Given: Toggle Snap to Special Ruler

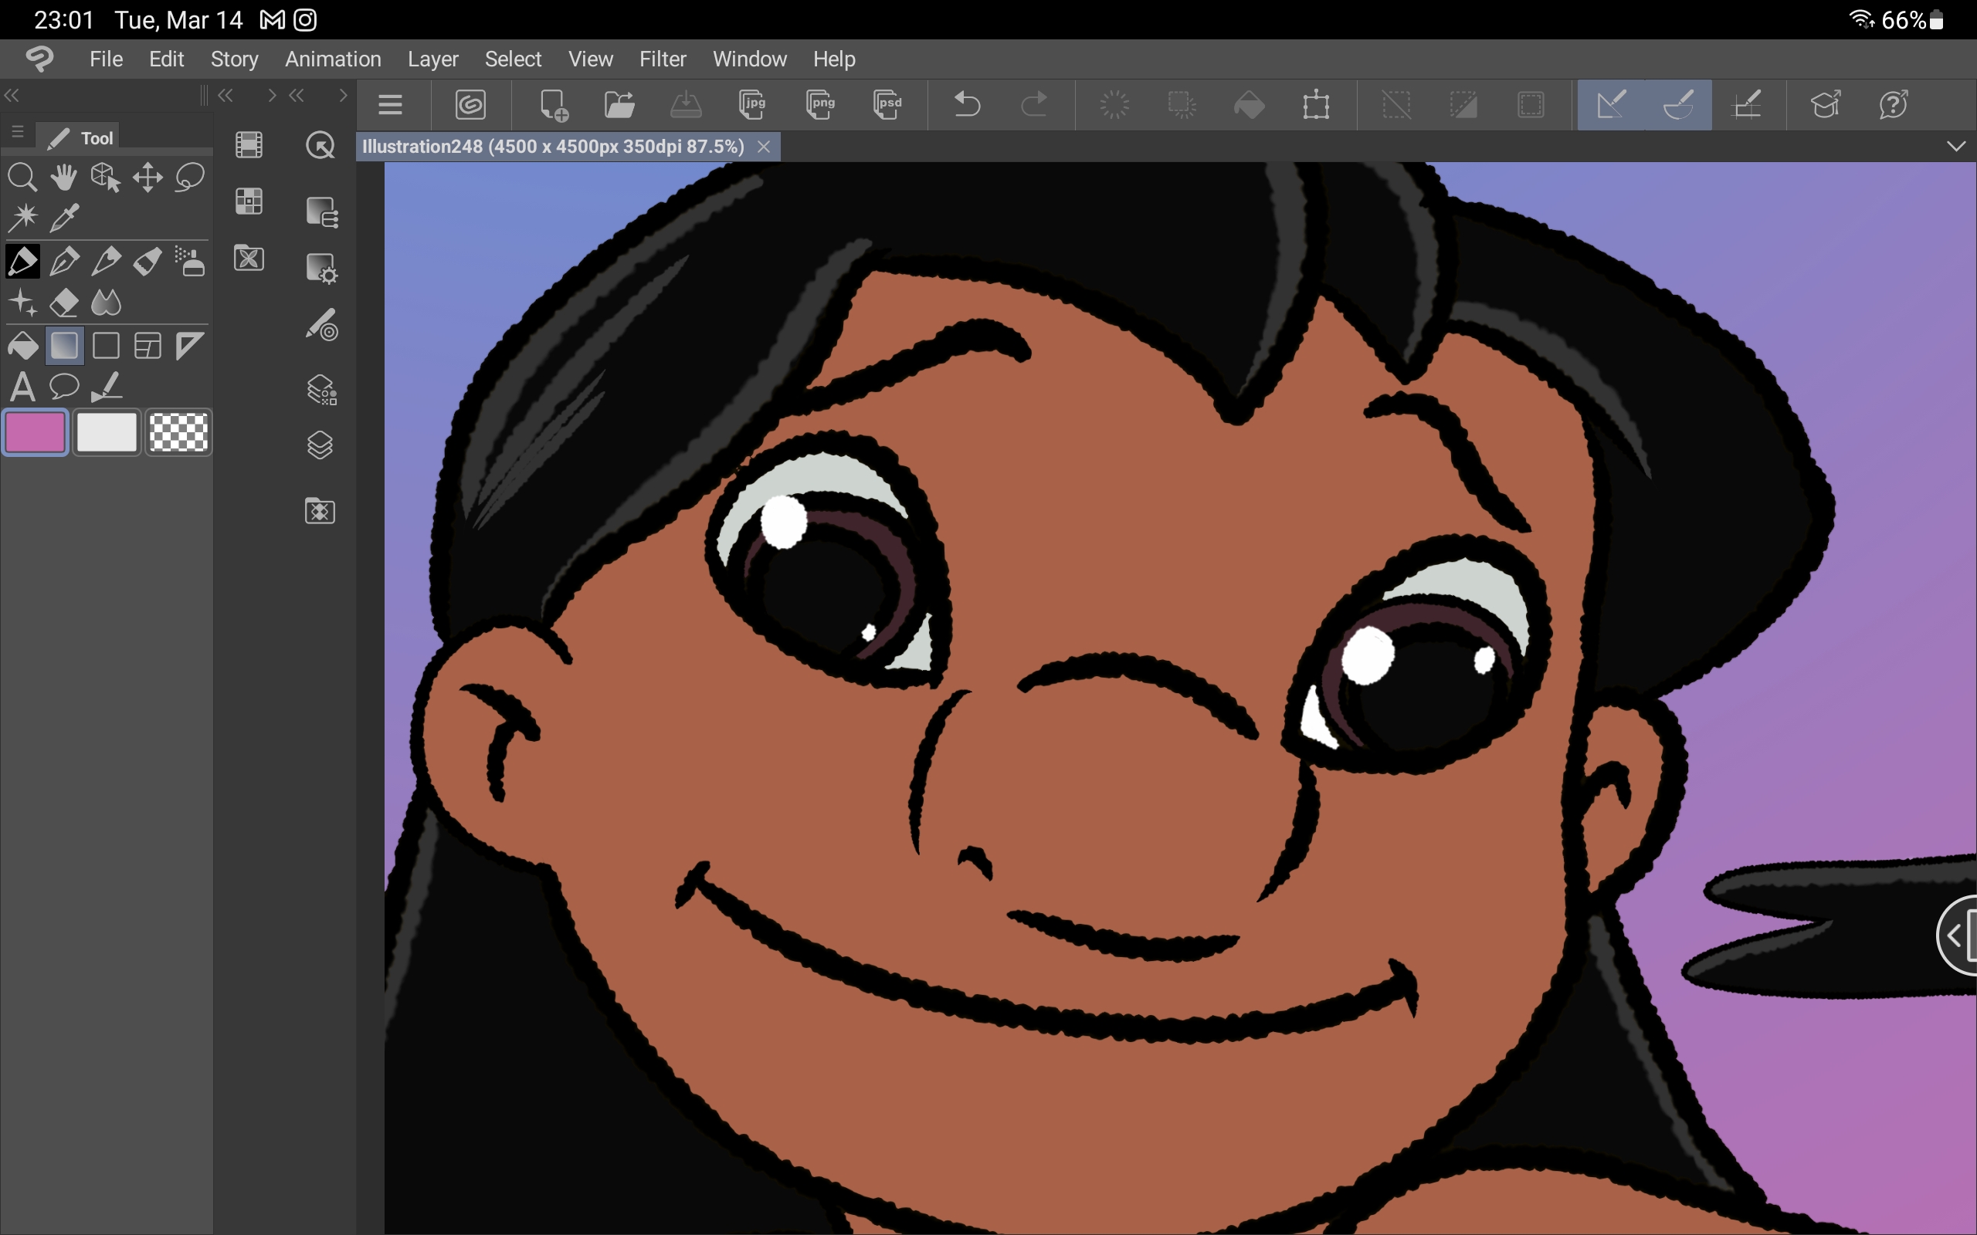Looking at the screenshot, I should pos(1678,104).
